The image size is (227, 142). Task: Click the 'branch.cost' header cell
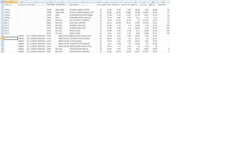click(126, 5)
